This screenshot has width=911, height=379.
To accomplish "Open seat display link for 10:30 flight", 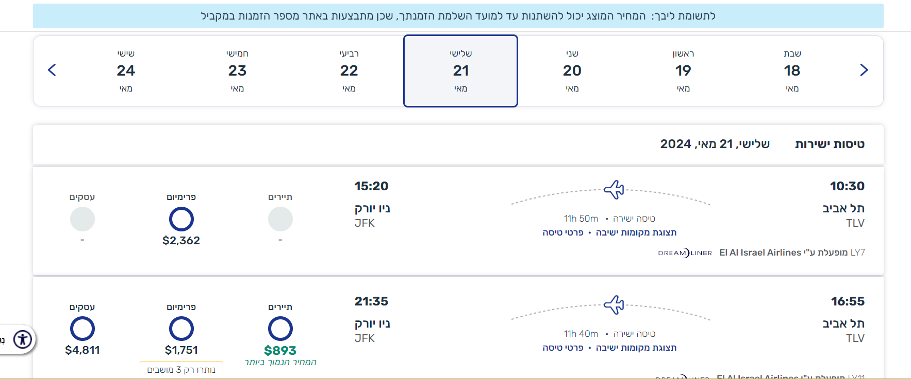I will (636, 232).
